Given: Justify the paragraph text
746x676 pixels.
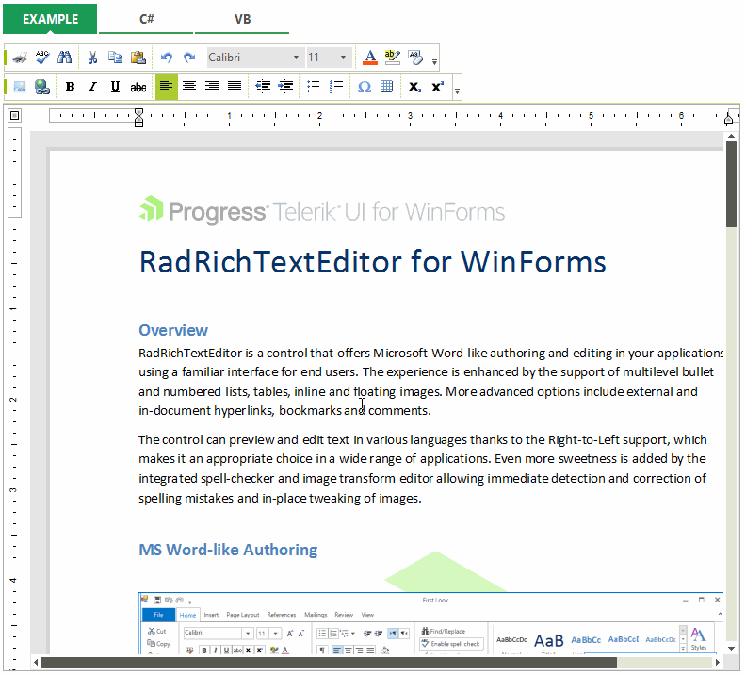Looking at the screenshot, I should pos(235,87).
